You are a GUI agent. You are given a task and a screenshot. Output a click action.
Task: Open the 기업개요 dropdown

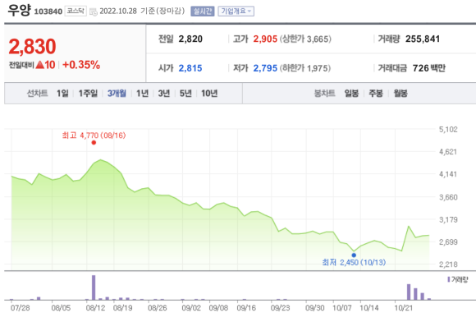236,11
